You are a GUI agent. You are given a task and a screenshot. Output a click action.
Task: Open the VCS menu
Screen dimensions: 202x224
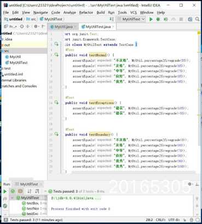point(133,13)
